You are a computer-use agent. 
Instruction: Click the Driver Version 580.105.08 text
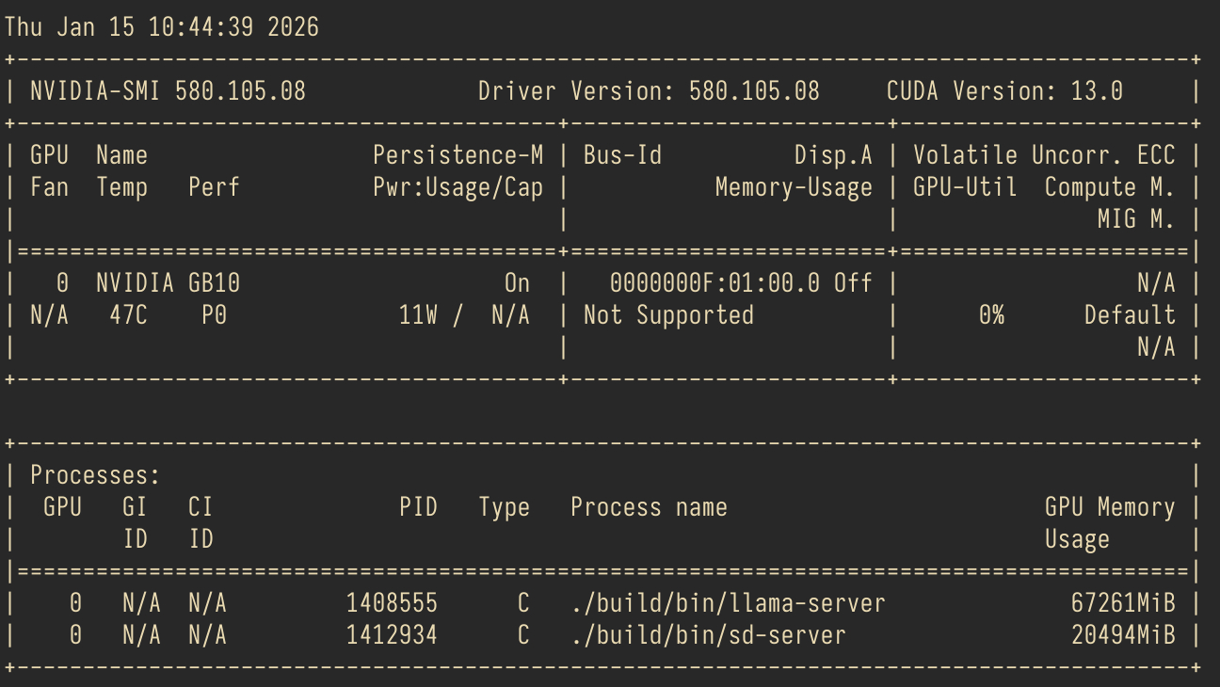(649, 91)
